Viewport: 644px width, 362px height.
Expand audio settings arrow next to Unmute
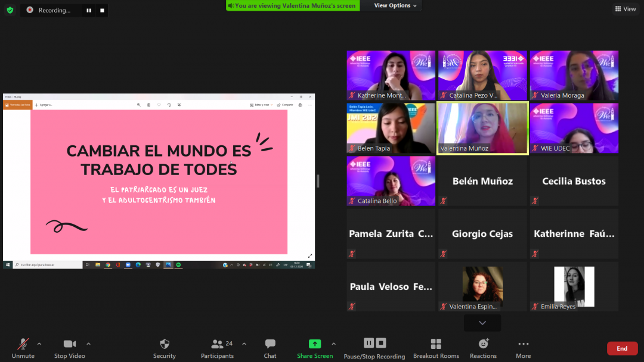(x=39, y=344)
